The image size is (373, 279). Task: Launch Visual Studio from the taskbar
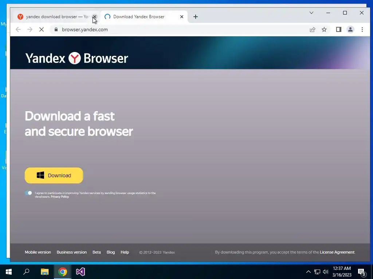81,272
